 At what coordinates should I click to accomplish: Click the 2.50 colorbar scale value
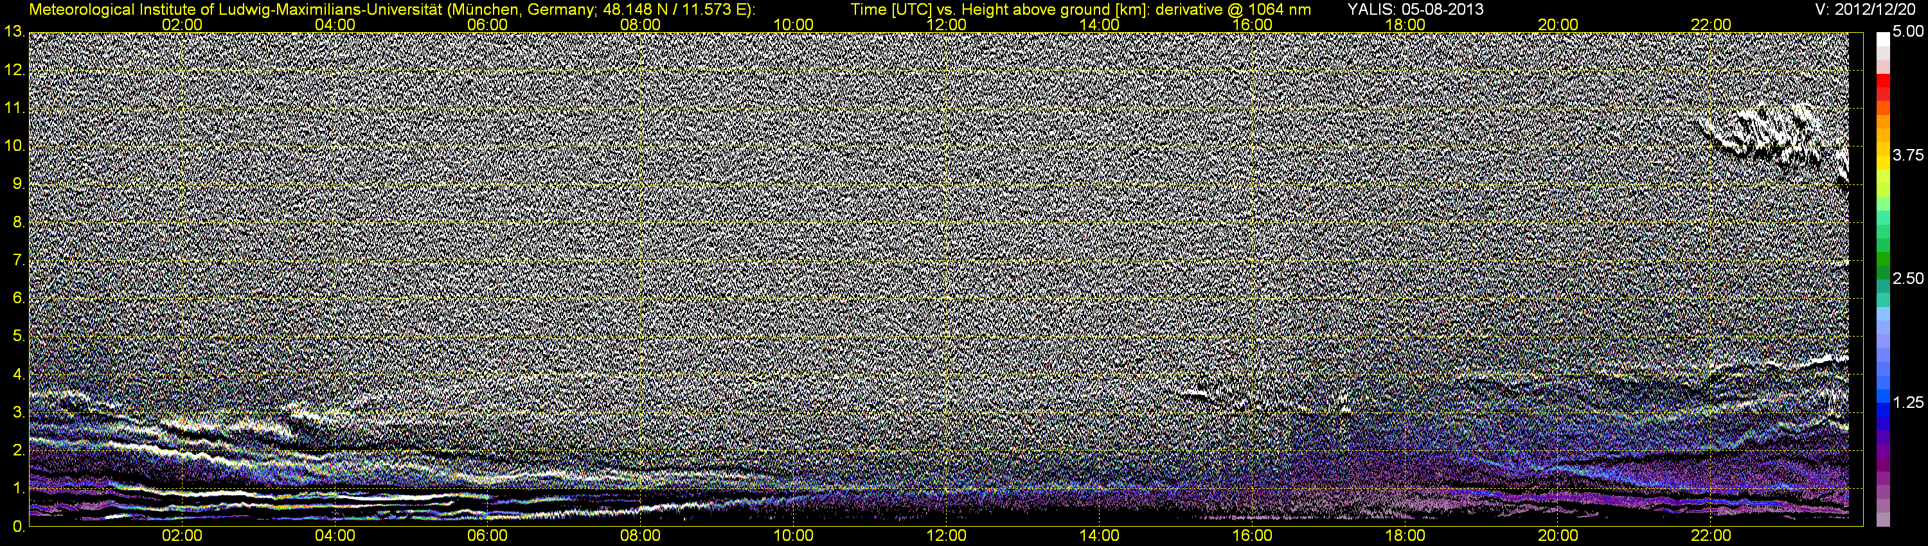pyautogui.click(x=1907, y=279)
